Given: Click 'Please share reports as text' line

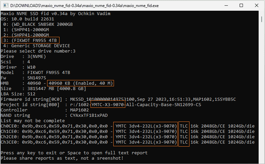Looking at the screenshot, I should tap(62, 158).
